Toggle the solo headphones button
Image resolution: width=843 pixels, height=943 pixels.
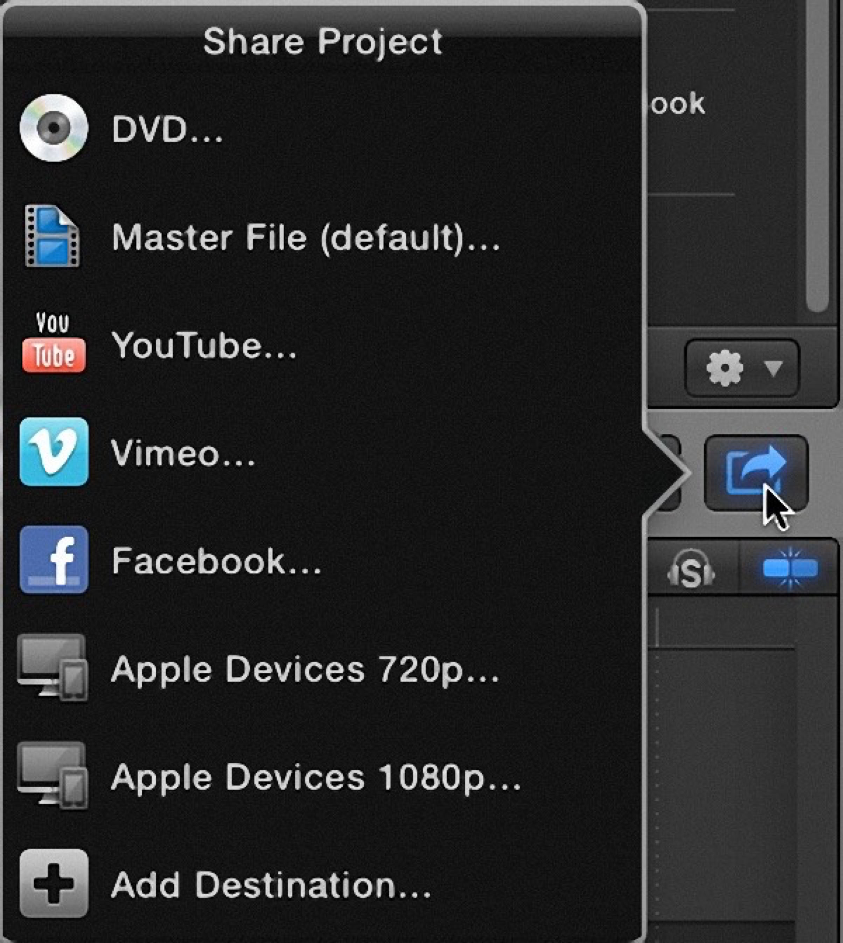coord(691,569)
